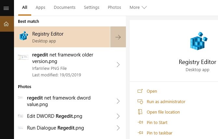Click the Home icon in sidebar
This screenshot has width=218, height=139.
[x=6, y=24]
